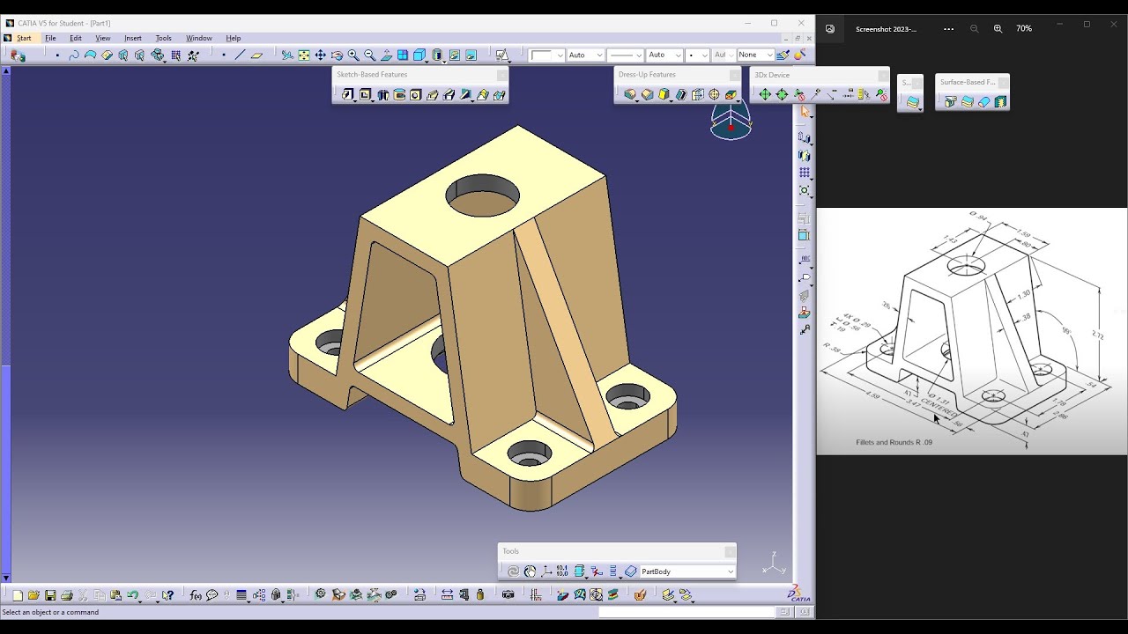Open the Help menu
Viewport: 1128px width, 634px height.
pyautogui.click(x=234, y=38)
